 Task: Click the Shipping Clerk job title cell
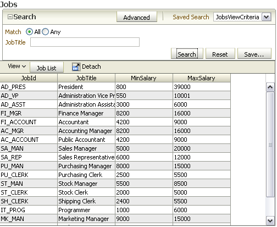86,201
